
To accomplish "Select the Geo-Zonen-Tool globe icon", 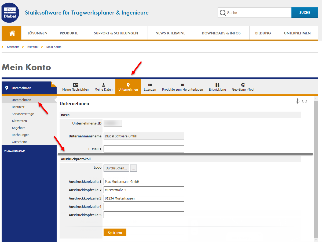I will pyautogui.click(x=243, y=84).
